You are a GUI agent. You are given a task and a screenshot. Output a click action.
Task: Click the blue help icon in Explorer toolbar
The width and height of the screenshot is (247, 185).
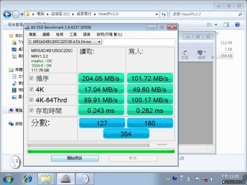point(237,25)
